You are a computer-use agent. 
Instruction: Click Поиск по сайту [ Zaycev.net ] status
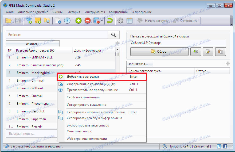click(x=187, y=146)
